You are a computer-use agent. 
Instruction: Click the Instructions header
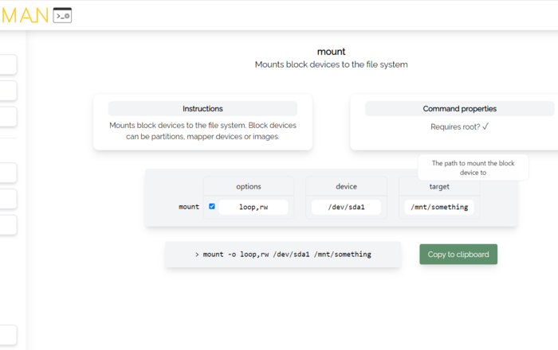[202, 109]
